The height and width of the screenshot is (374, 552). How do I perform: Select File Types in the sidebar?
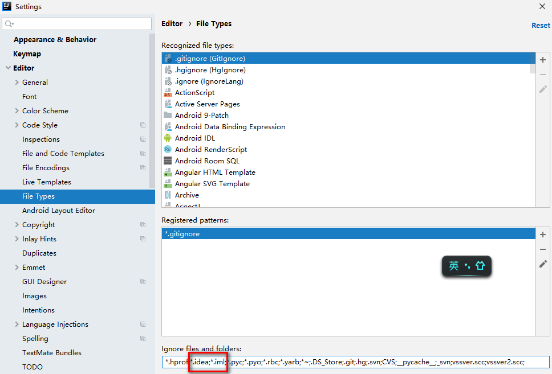78,196
